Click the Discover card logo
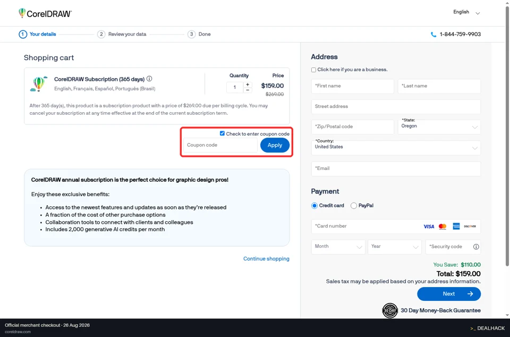Screen dimensions: 510x337 point(470,226)
